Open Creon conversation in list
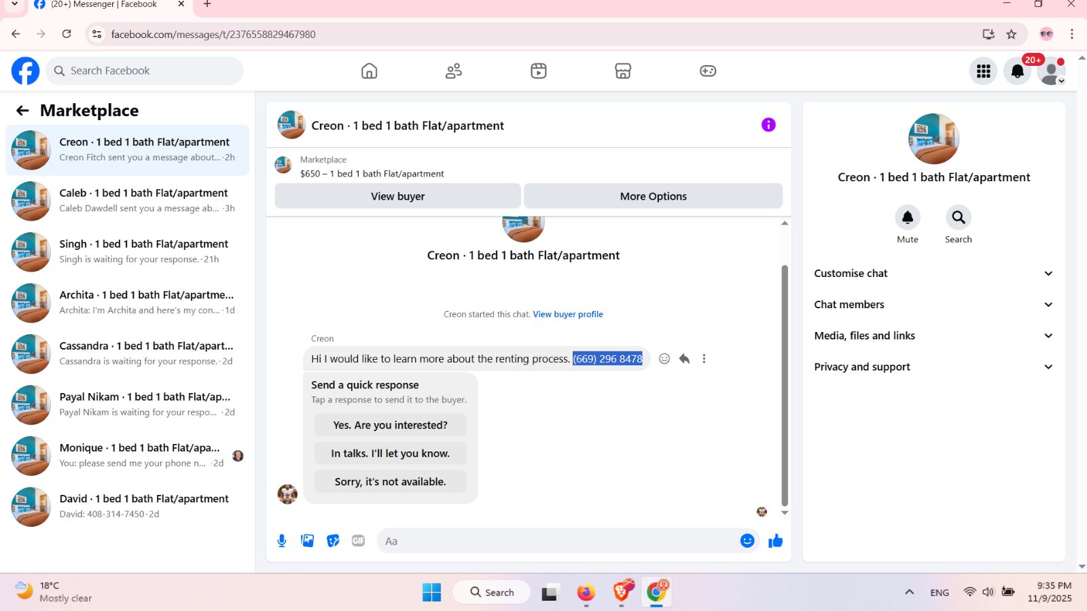 [128, 150]
